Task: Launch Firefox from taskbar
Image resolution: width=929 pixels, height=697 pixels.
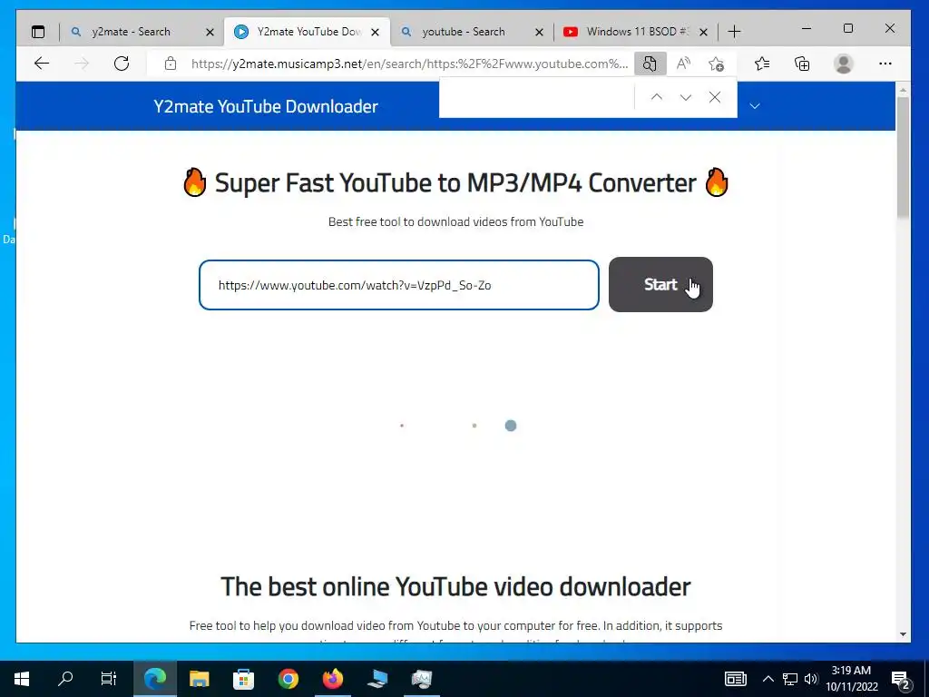Action: (332, 679)
